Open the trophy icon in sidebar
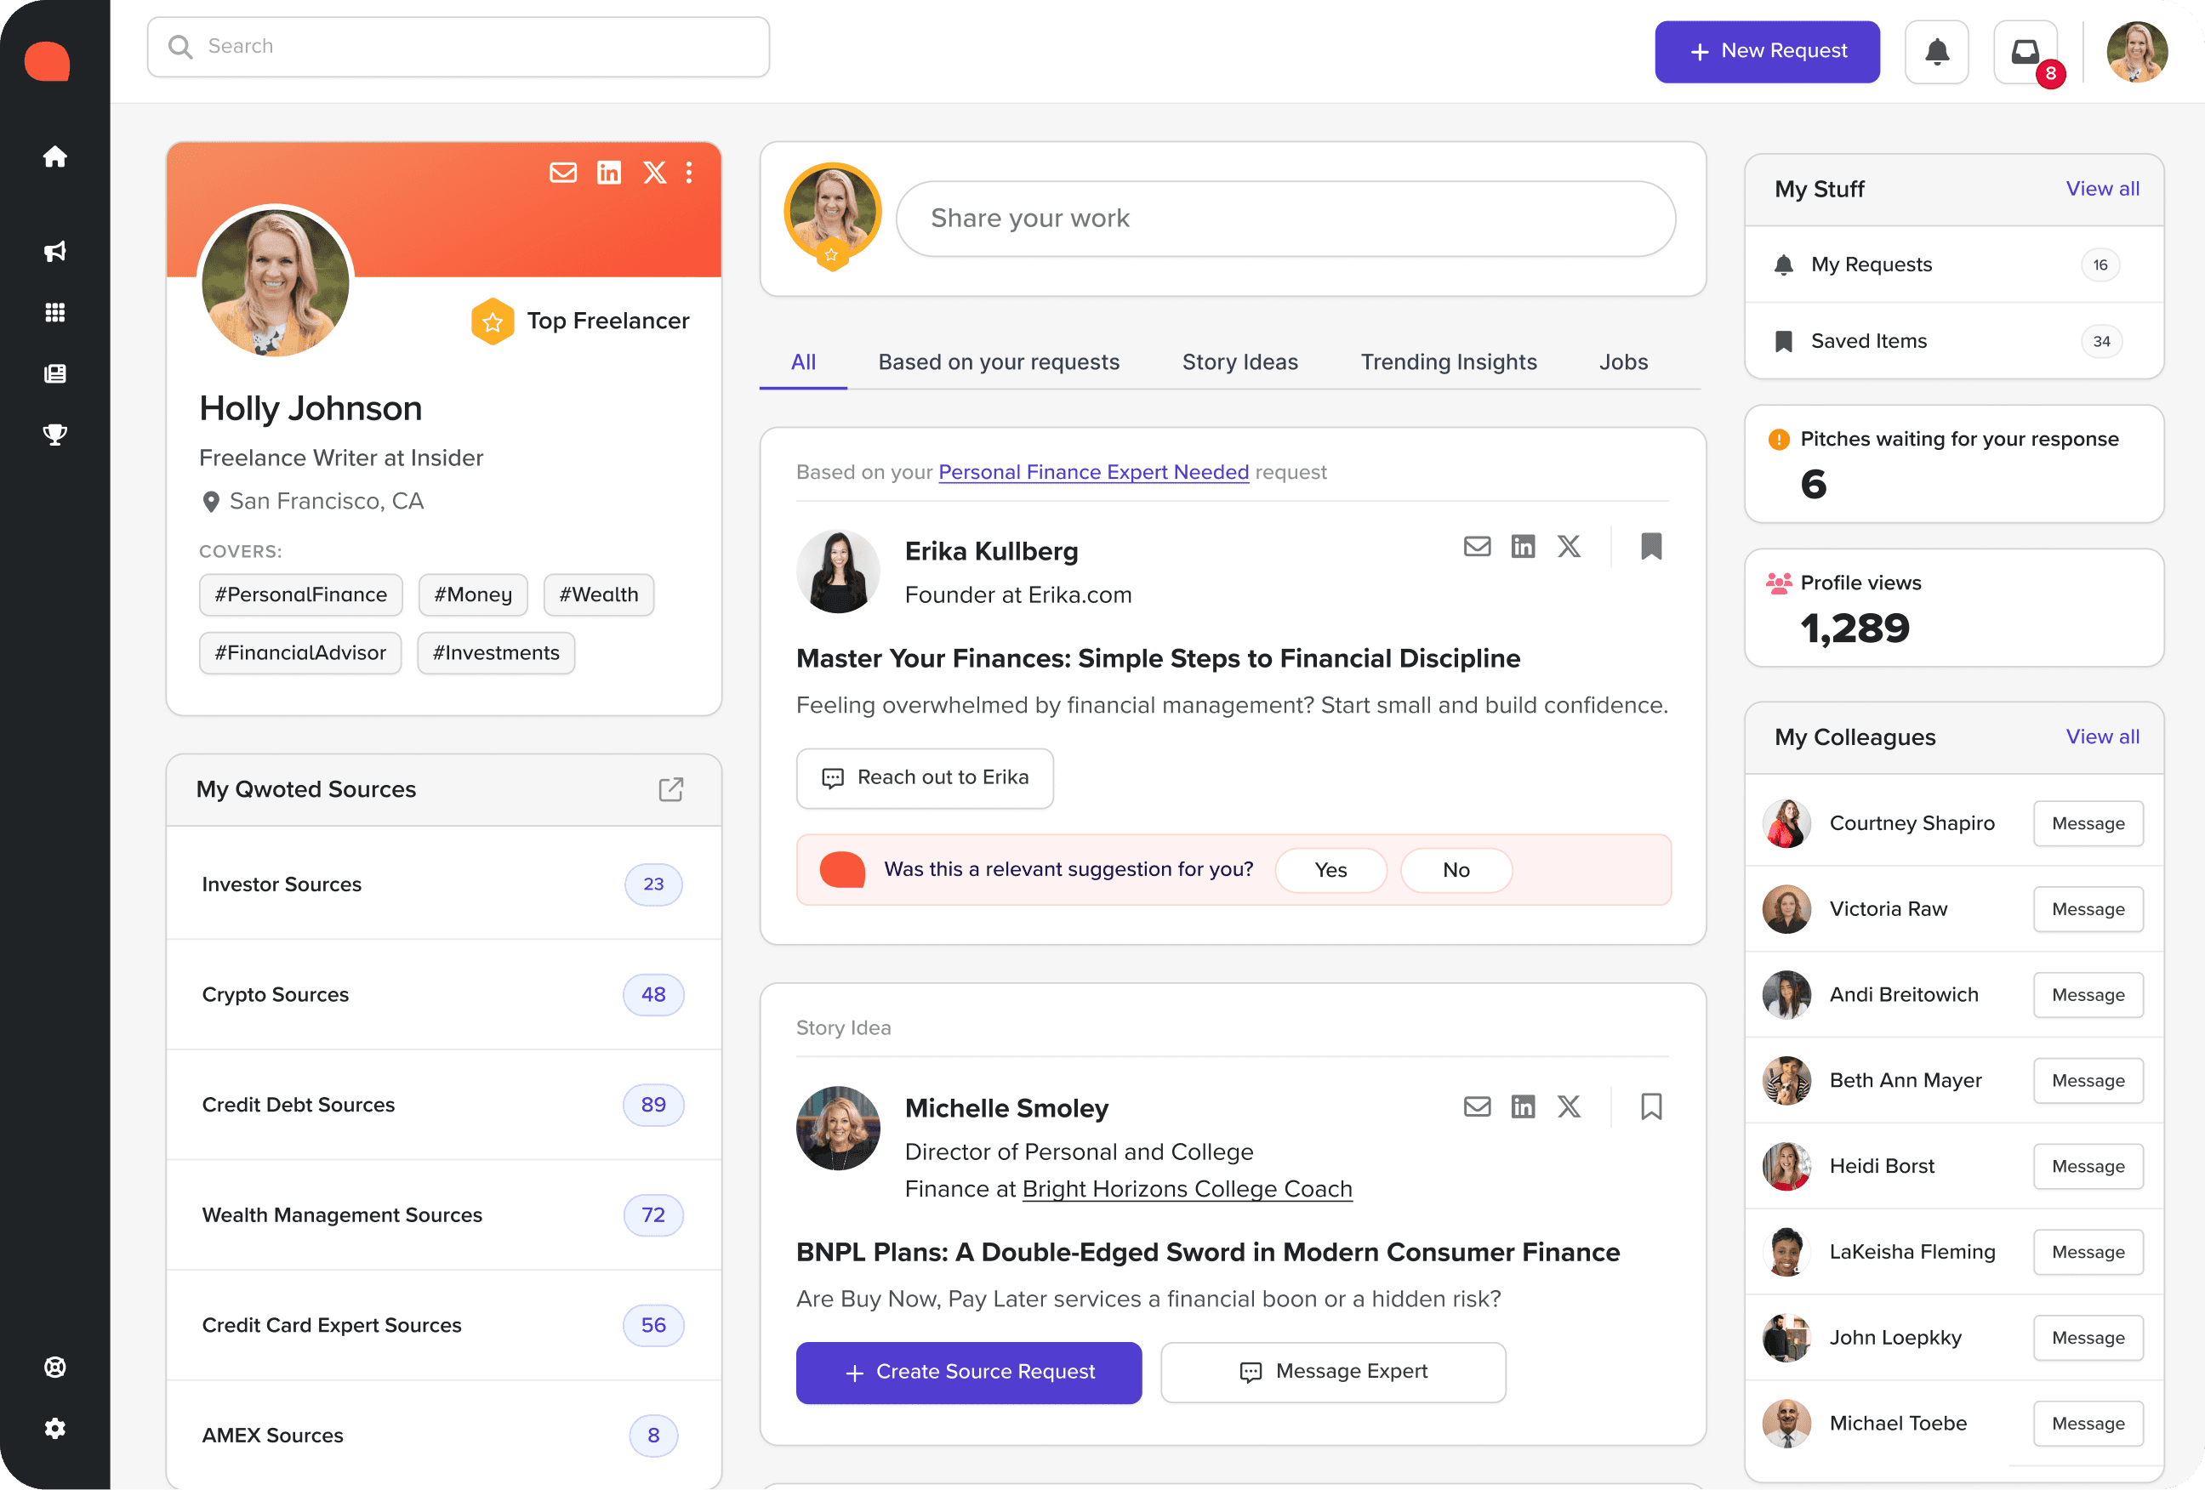2205x1490 pixels. coord(55,435)
